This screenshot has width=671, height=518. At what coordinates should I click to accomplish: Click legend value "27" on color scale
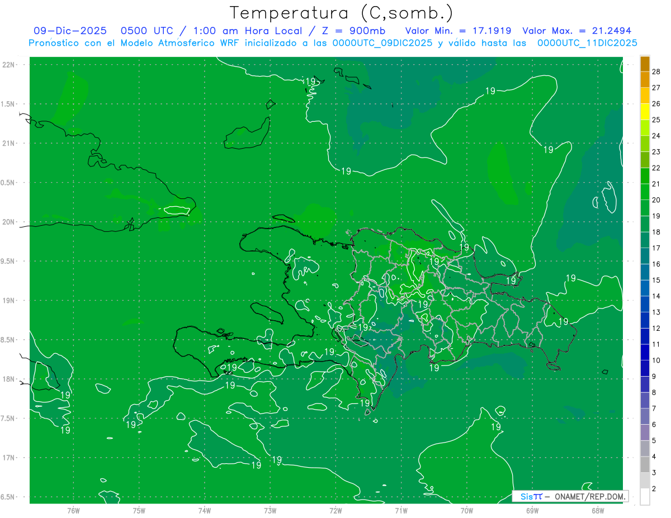656,88
